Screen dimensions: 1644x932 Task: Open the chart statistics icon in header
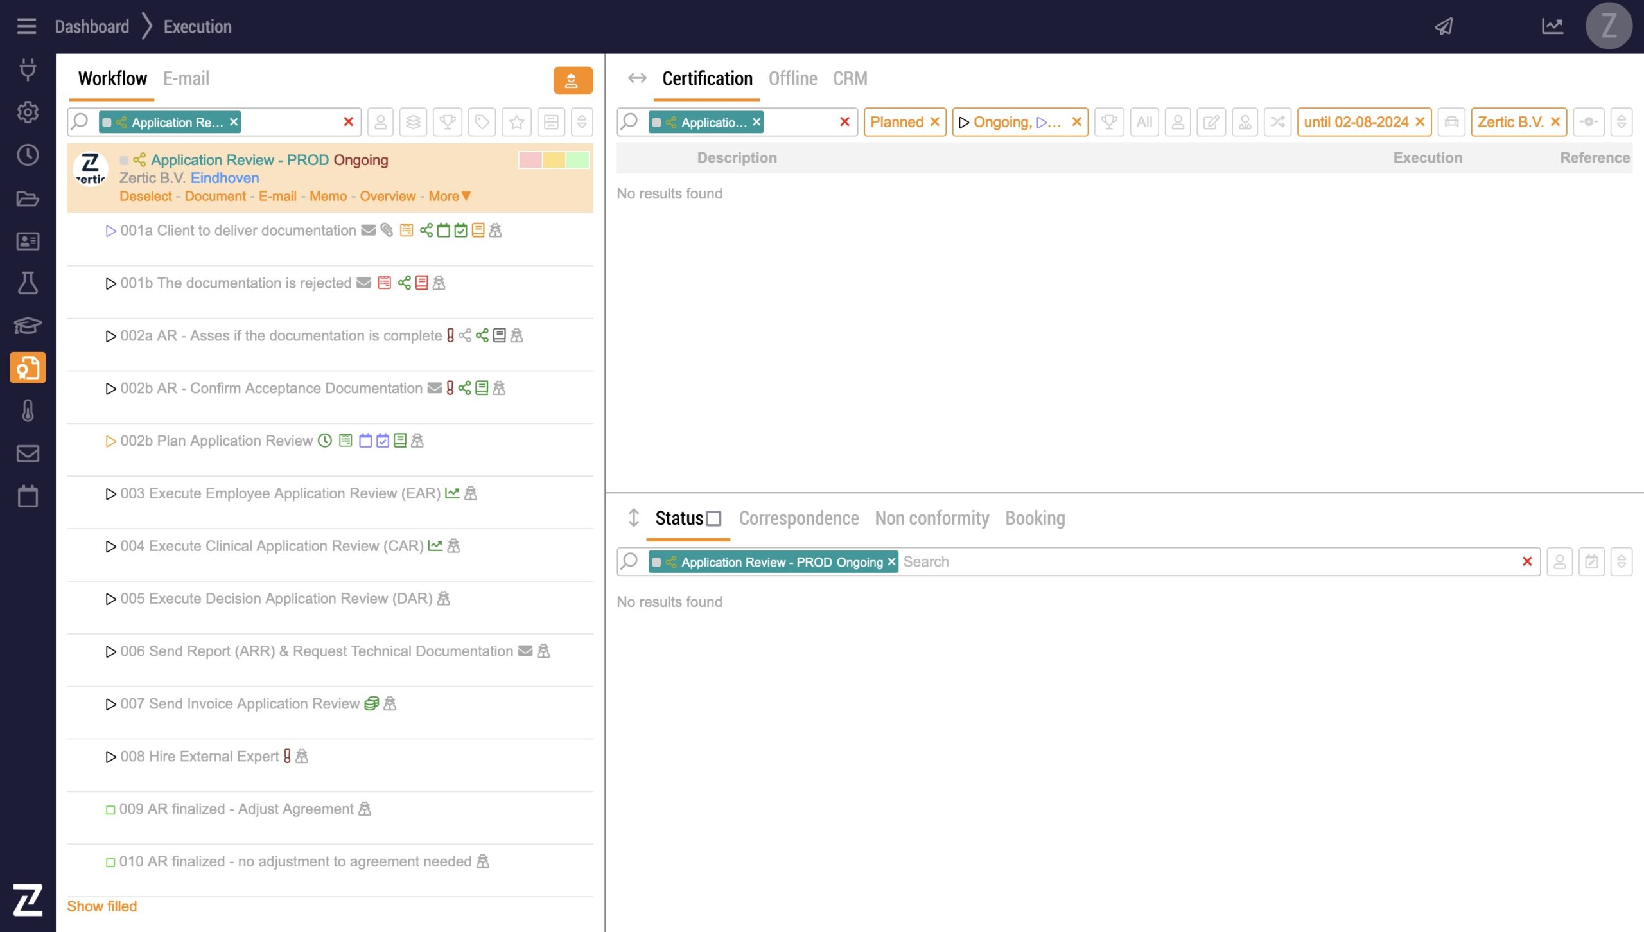point(1552,26)
